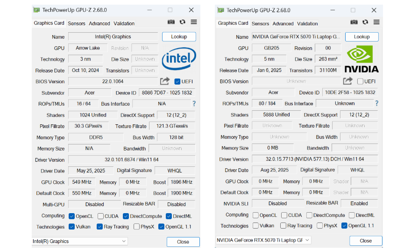418x251 pixels.
Task: Switch to Advanced tab in NVIDIA window
Action: pos(283,23)
